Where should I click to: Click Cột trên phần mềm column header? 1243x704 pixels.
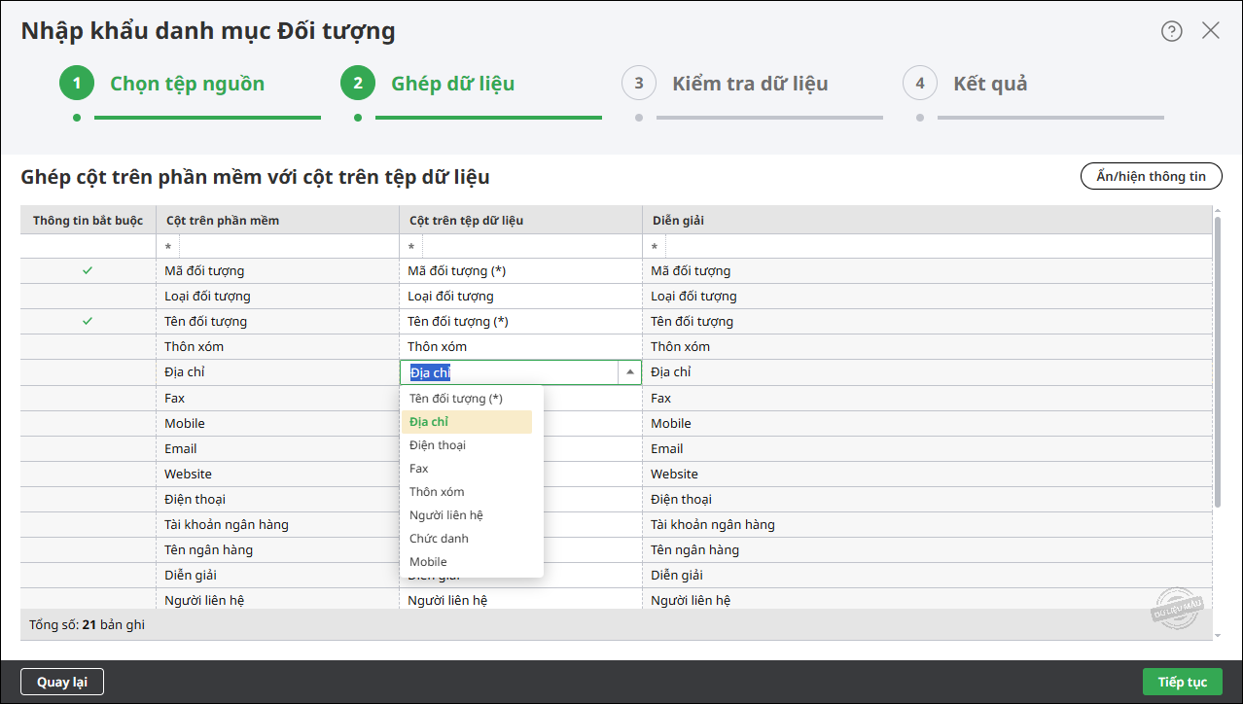(x=277, y=221)
